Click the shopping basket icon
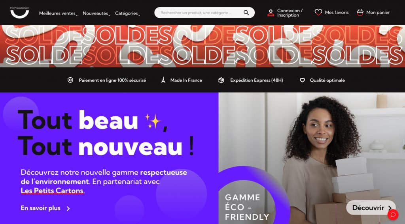 pyautogui.click(x=360, y=12)
